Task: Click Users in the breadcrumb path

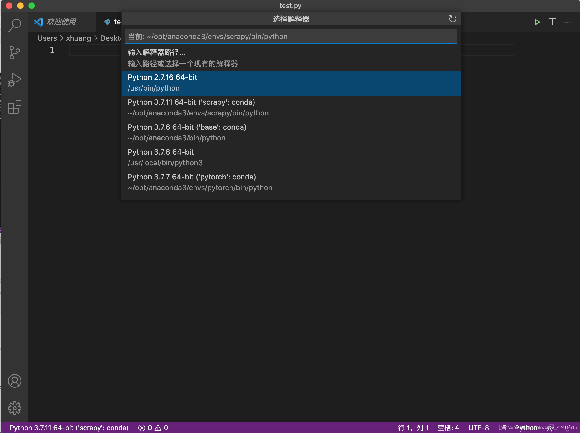Action: coord(47,38)
